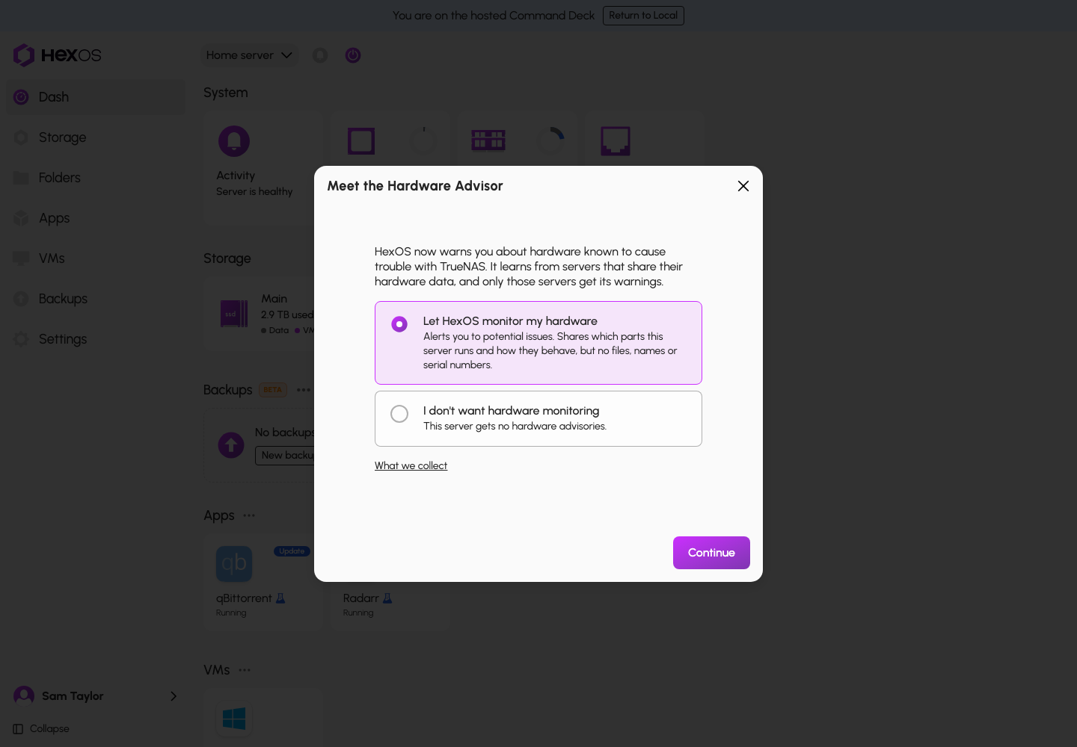Click the Windows VM icon

(x=234, y=719)
